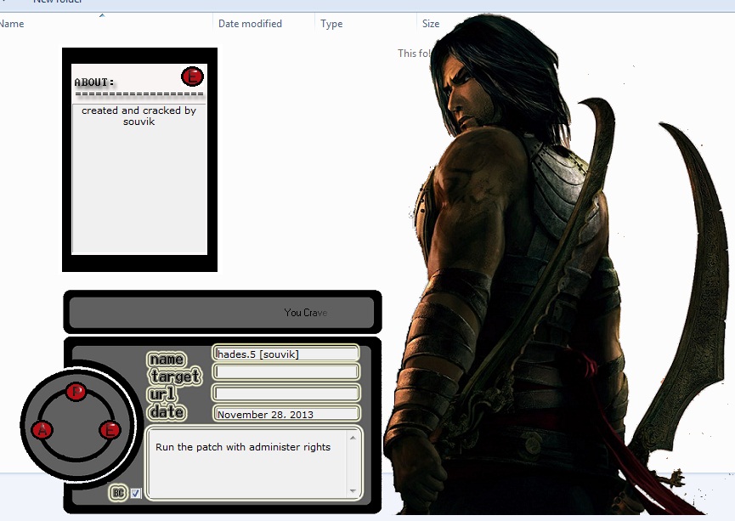Toggle the BC checkbox
Viewport: 735px width, 521px height.
tap(135, 493)
